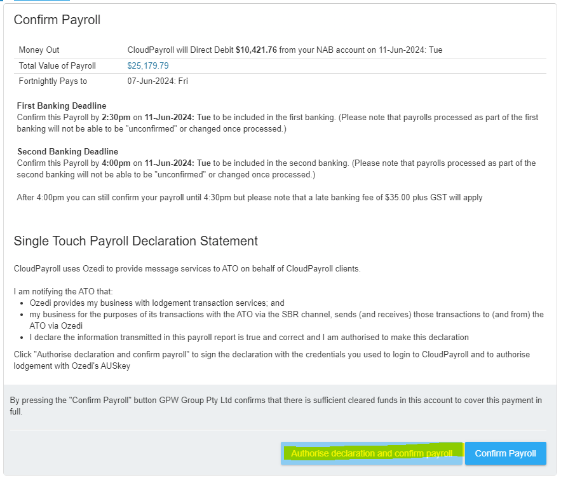
Task: Click the First Banking Deadline heading
Action: (62, 106)
